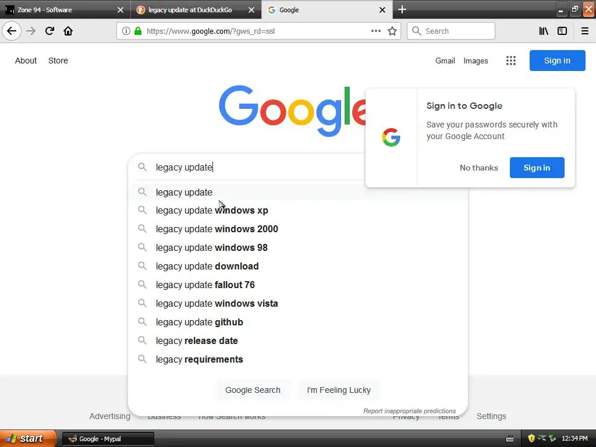Select the Google - Mypal taskbar button
The width and height of the screenshot is (596, 447).
[108, 439]
